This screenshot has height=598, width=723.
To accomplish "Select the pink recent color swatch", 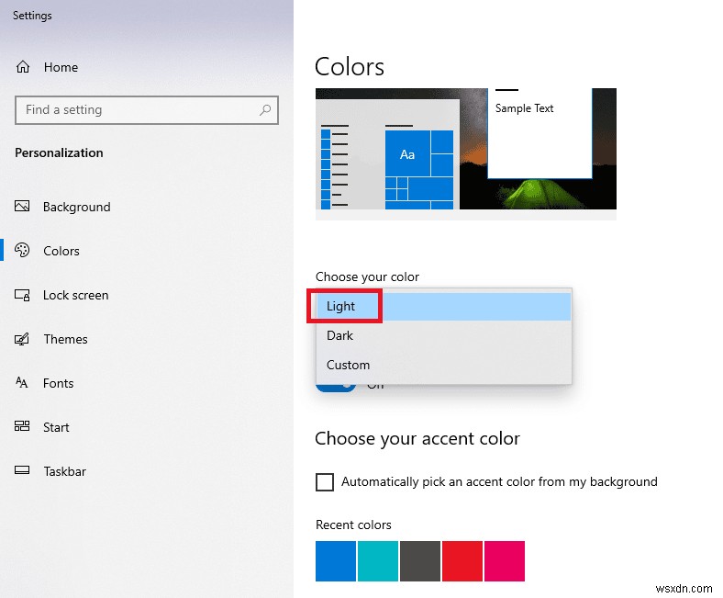I will click(505, 561).
